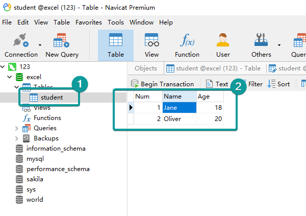Select the Table toolbar icon
This screenshot has width=306, height=216.
pyautogui.click(x=116, y=41)
